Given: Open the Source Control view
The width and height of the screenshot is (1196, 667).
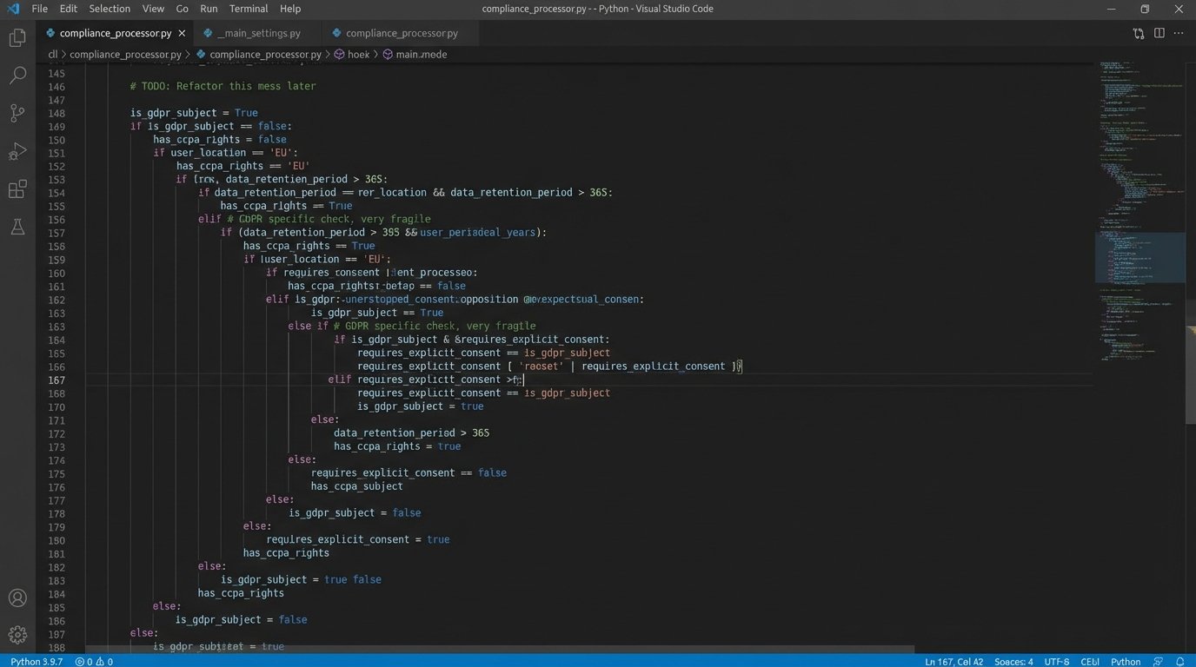Looking at the screenshot, I should 17,113.
